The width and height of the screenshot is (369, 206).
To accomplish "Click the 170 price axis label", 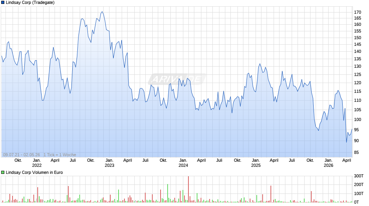I will 358,12.
